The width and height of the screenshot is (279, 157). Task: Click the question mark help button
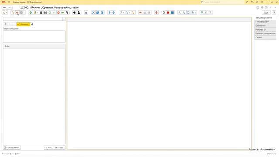[274, 13]
